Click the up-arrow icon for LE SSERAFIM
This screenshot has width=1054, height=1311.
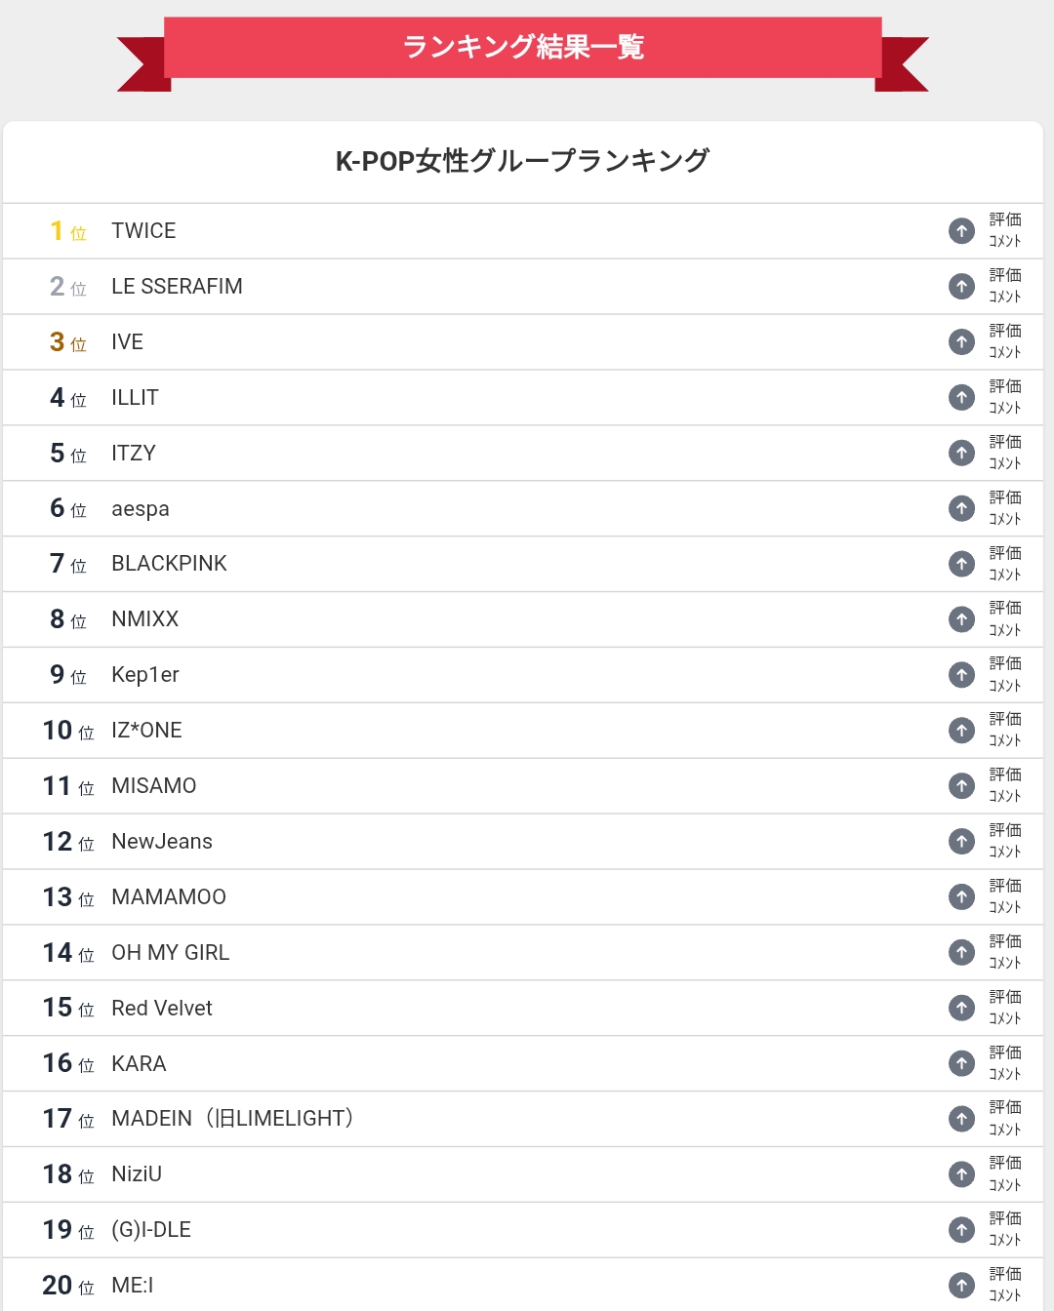961,287
